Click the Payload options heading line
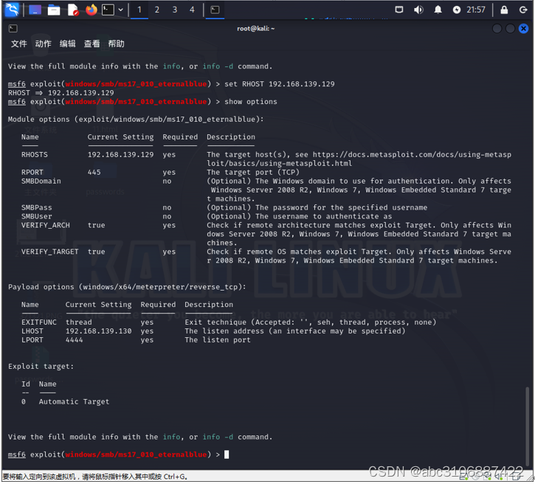The height and width of the screenshot is (484, 535). 127,287
